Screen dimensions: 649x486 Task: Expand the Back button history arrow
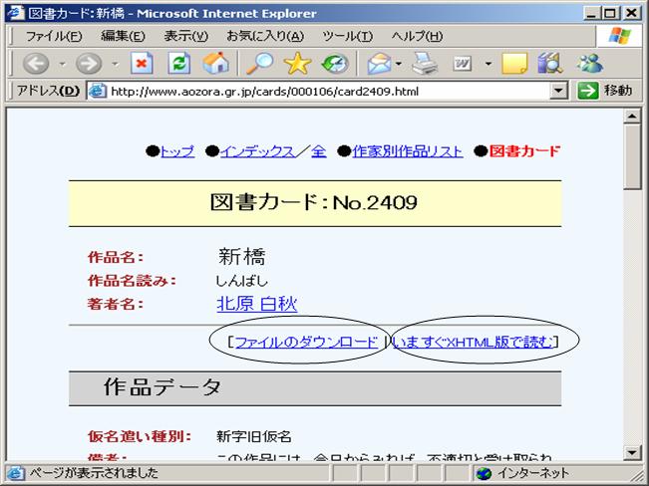click(x=61, y=64)
